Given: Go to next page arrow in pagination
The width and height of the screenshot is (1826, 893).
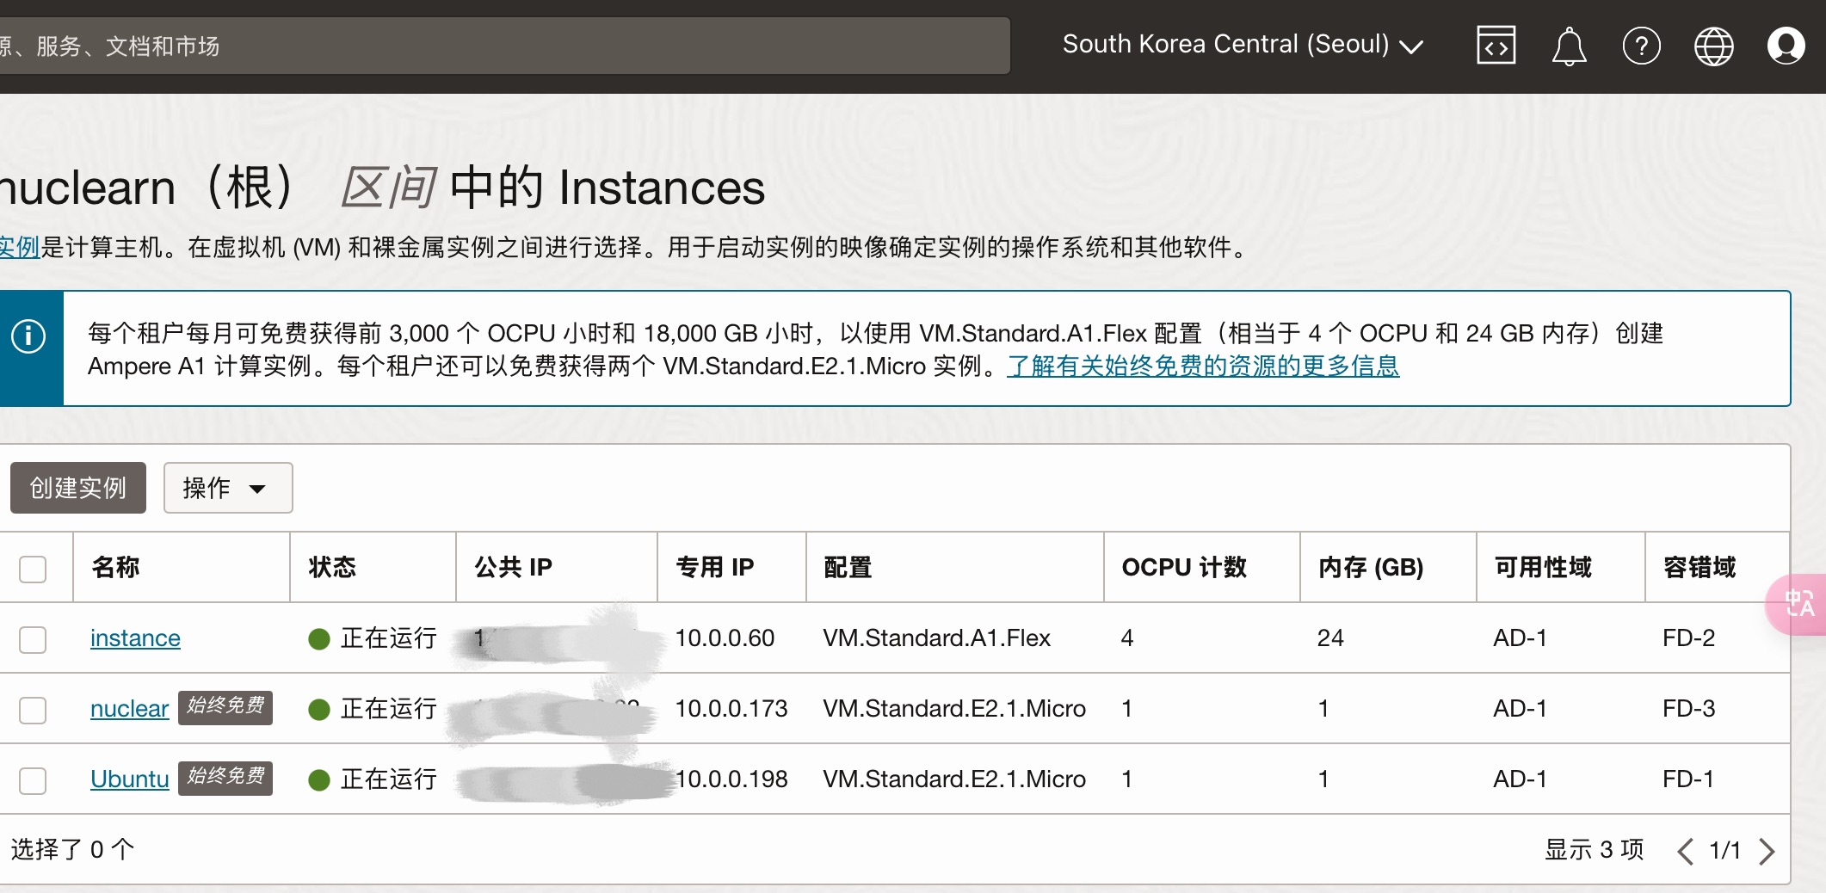Looking at the screenshot, I should tap(1767, 851).
